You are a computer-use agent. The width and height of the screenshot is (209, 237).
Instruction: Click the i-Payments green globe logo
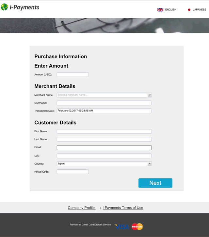tap(4, 7)
